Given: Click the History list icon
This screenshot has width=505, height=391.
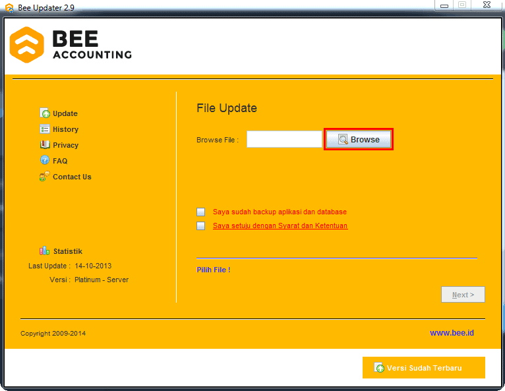Looking at the screenshot, I should pos(45,129).
